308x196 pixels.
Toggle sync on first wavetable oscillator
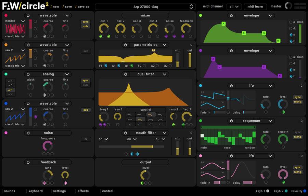[86, 22]
